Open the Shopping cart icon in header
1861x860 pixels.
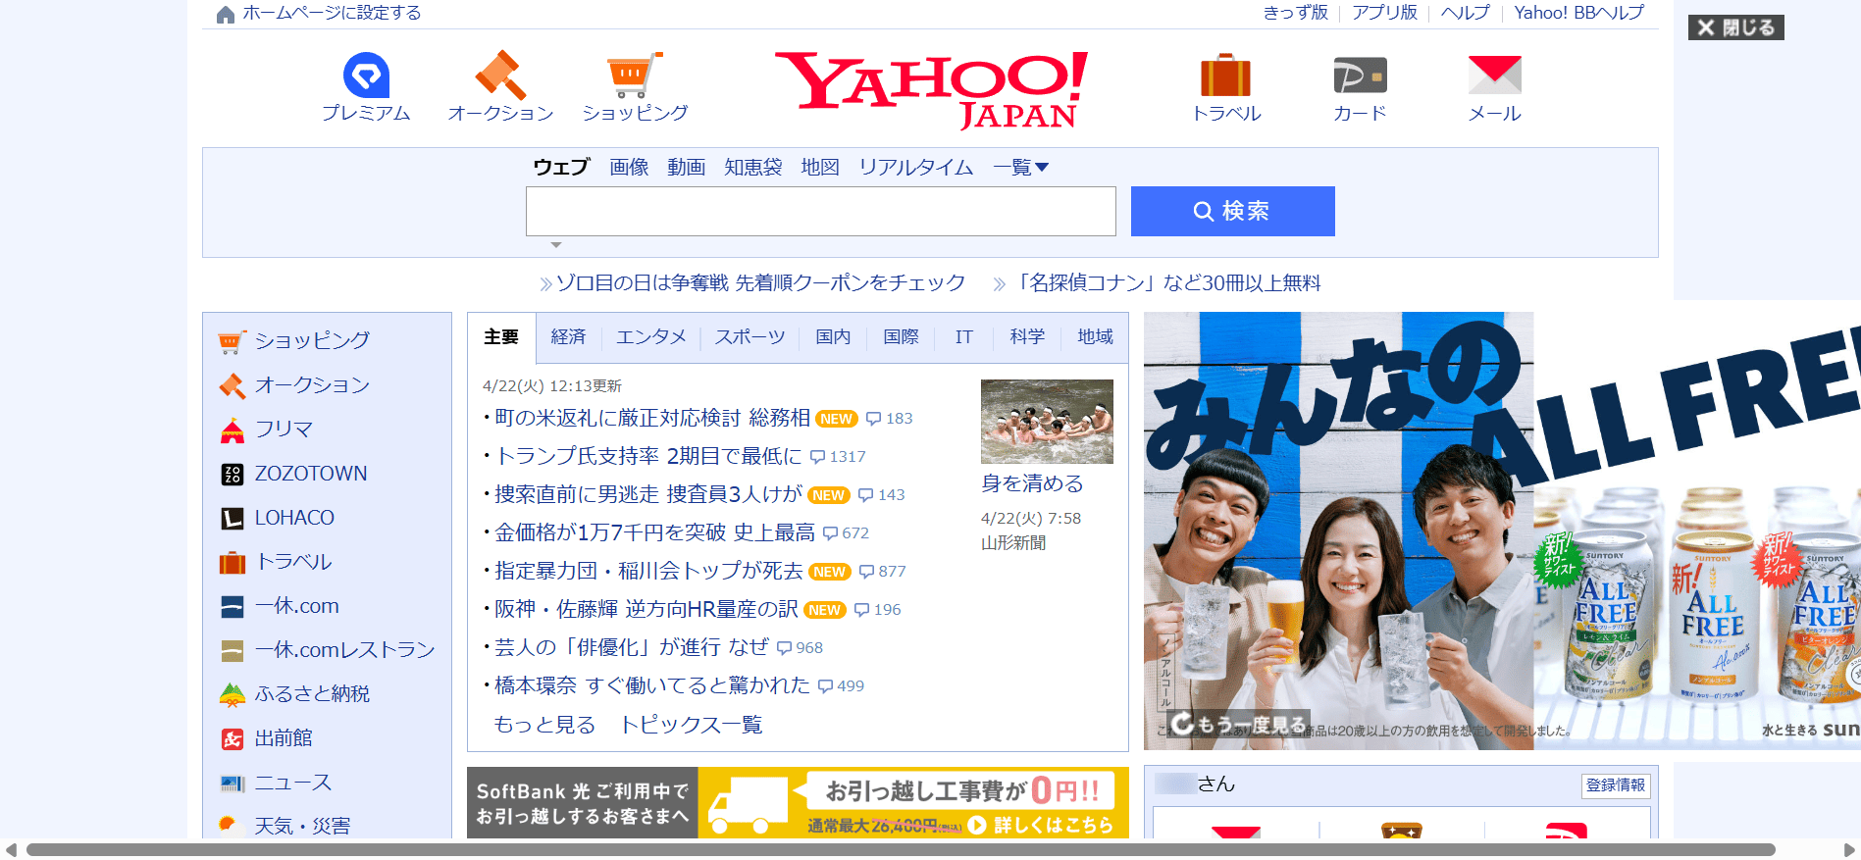tap(635, 76)
